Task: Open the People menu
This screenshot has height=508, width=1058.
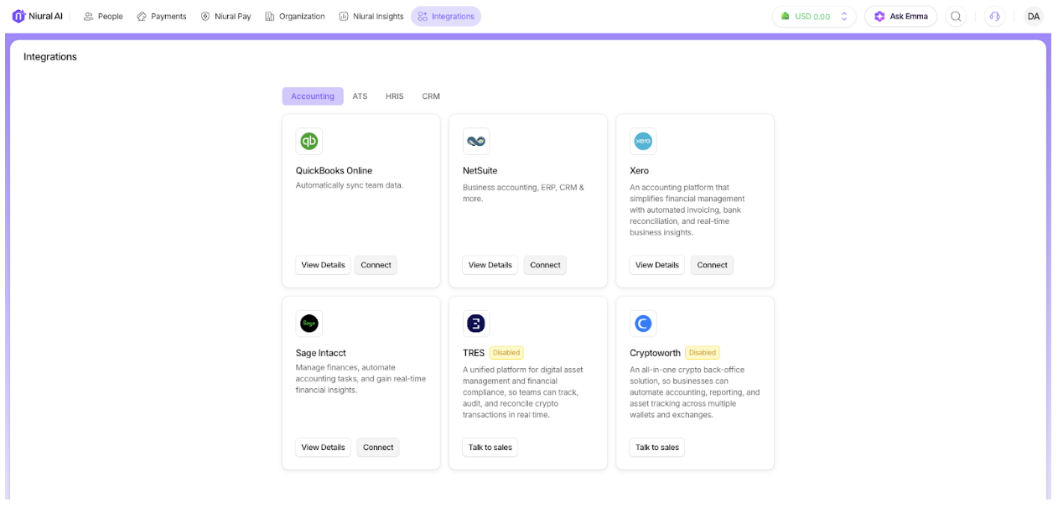Action: point(103,16)
